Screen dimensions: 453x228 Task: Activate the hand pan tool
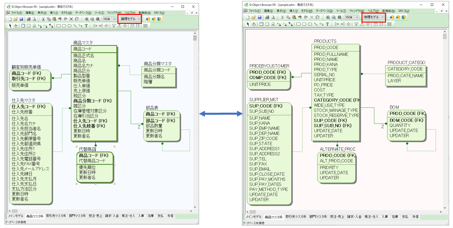16,26
